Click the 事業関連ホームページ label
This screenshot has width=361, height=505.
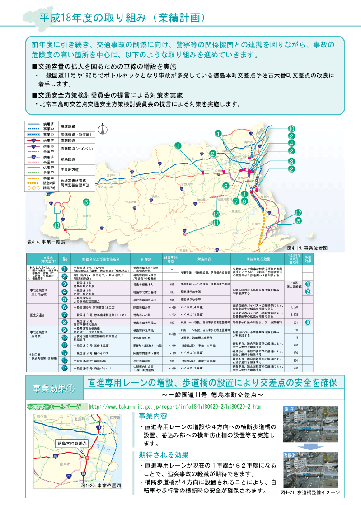[54, 407]
